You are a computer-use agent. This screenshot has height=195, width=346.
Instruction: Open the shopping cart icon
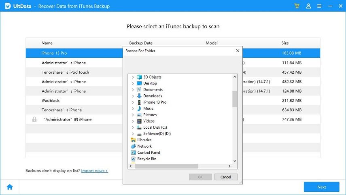point(297,6)
